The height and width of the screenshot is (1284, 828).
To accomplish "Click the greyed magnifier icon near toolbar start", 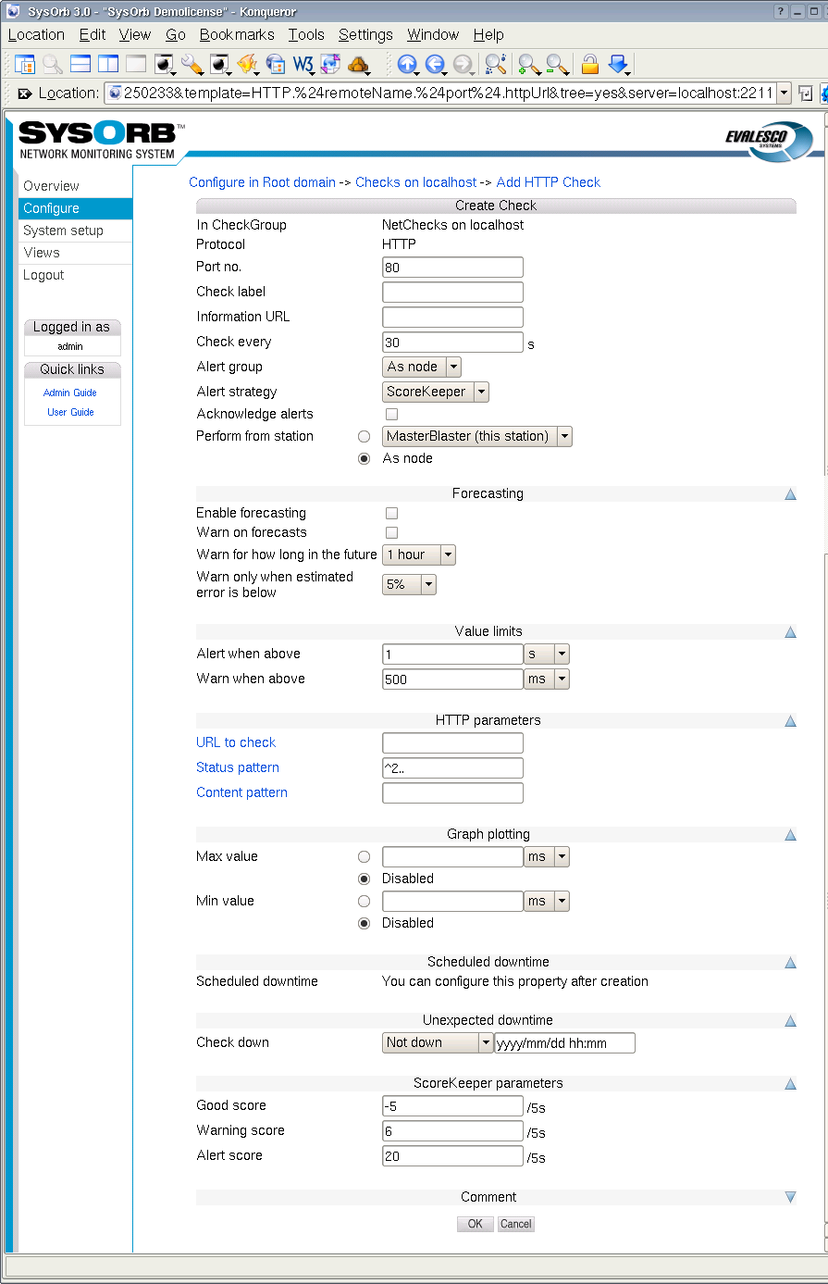I will tap(53, 64).
